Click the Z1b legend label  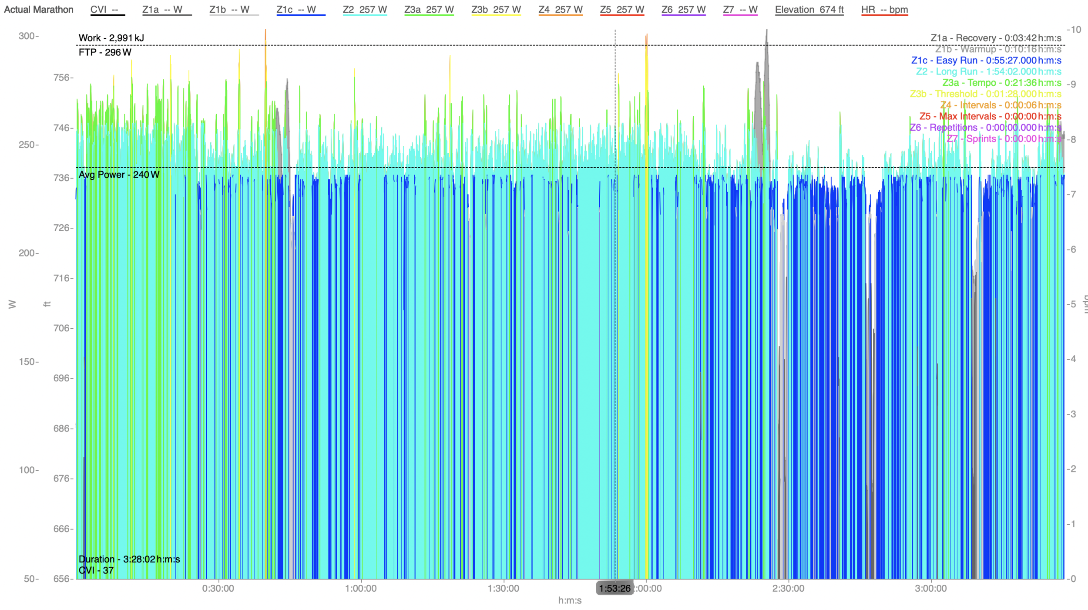pyautogui.click(x=234, y=10)
